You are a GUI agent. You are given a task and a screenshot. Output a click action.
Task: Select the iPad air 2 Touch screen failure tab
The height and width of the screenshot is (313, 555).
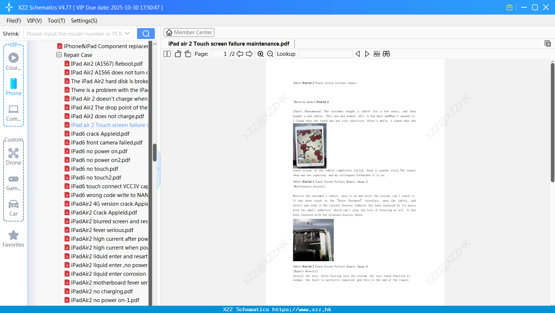tap(229, 44)
